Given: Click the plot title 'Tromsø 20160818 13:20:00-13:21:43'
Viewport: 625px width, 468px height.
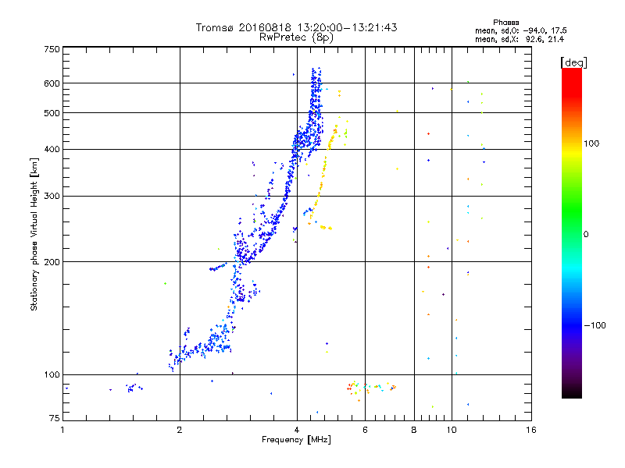Looking at the screenshot, I should (x=296, y=27).
